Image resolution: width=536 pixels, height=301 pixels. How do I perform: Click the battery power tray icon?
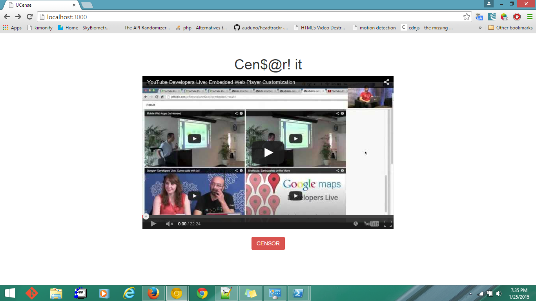[490, 294]
